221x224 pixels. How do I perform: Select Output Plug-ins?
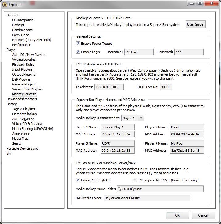coord(23,74)
